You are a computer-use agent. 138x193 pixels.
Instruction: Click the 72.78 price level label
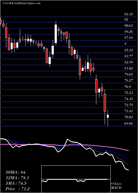pos(129,105)
